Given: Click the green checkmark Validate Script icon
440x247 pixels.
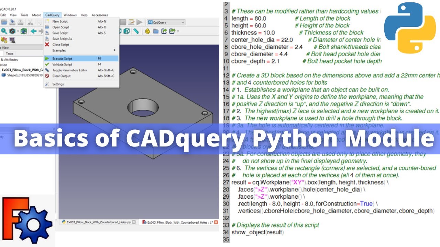Looking at the screenshot, I should 47,64.
